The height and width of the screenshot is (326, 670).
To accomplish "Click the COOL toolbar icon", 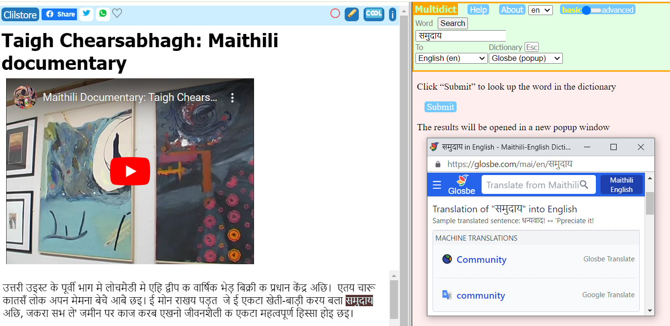I will (x=373, y=14).
